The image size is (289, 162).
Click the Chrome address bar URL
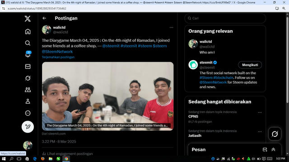(37, 9)
